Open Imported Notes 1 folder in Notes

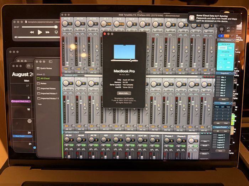point(47,94)
